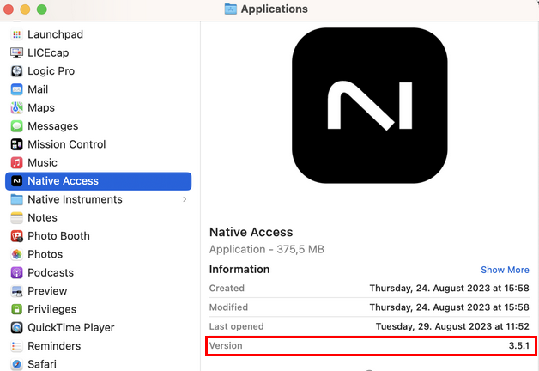Click the green full-screen window button
539x371 pixels.
[41, 9]
